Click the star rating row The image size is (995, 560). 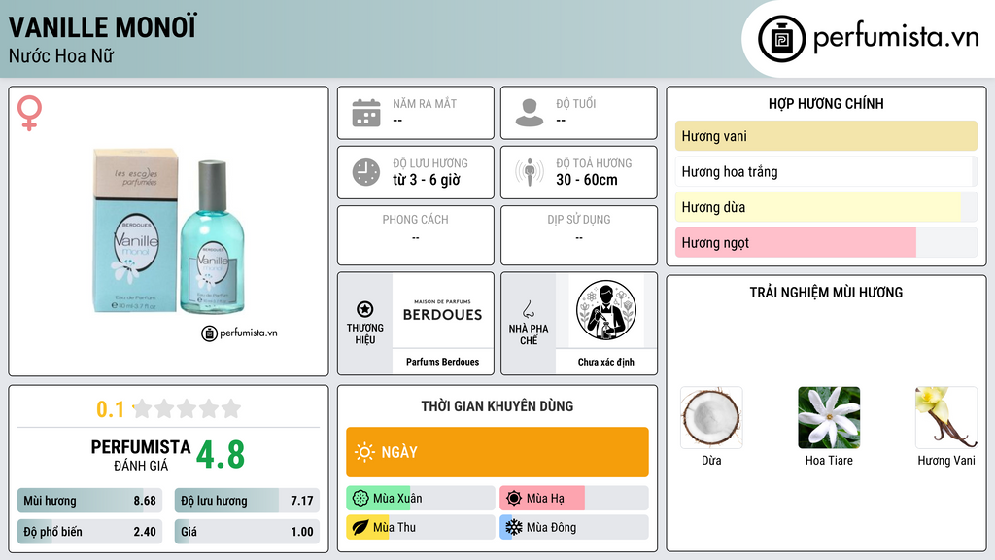click(x=187, y=408)
